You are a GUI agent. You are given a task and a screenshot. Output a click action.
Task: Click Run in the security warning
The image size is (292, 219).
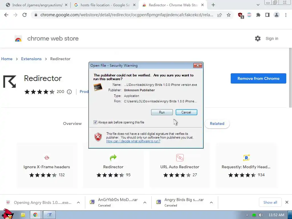pyautogui.click(x=162, y=112)
